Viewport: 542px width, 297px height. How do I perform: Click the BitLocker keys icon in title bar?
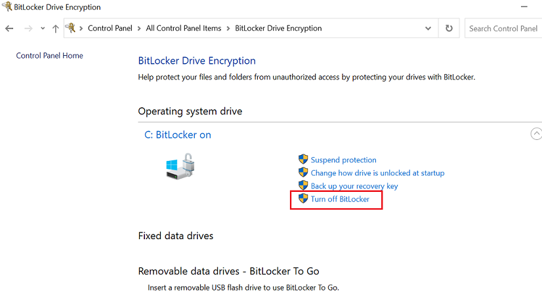tap(7, 7)
